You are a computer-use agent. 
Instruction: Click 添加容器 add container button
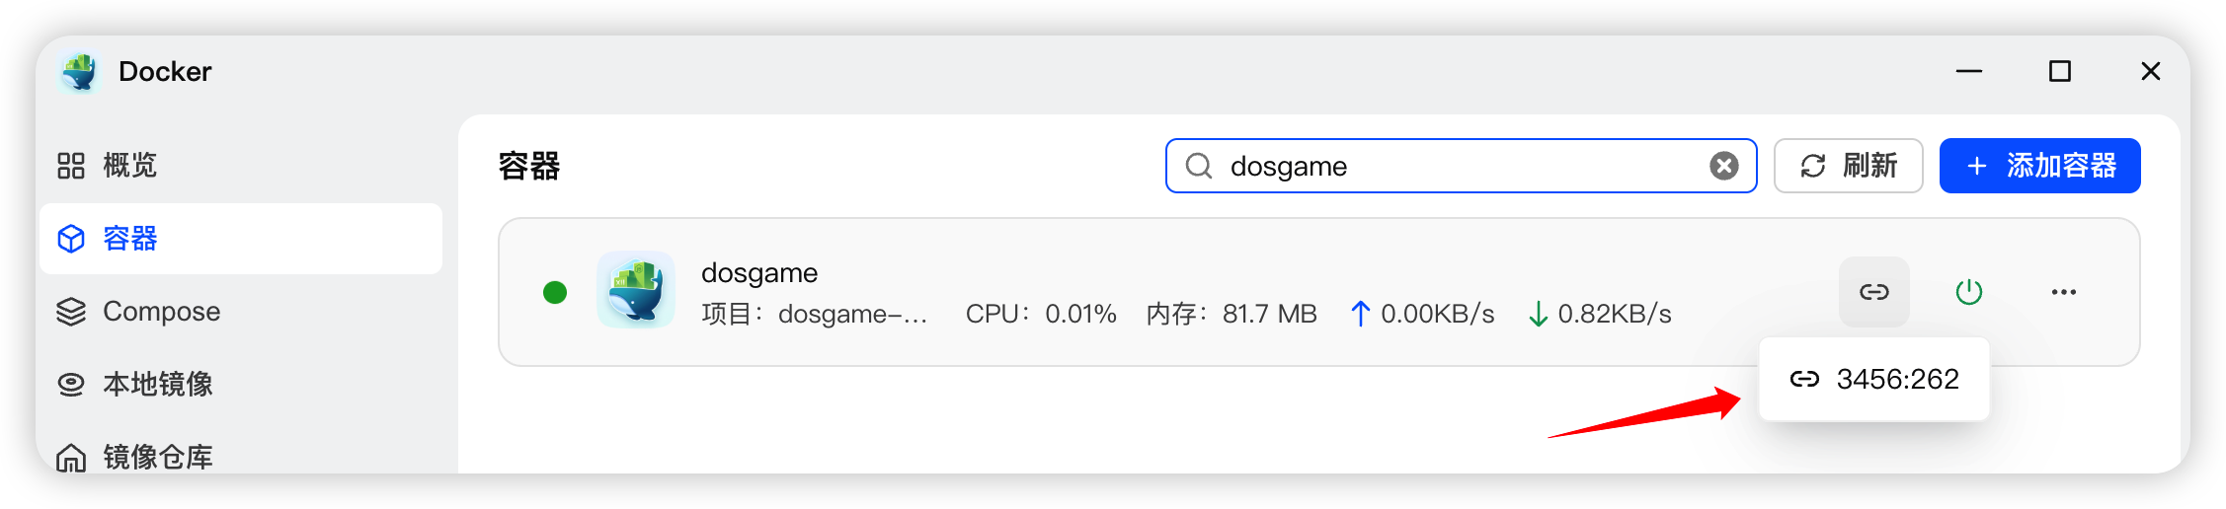tap(2039, 166)
